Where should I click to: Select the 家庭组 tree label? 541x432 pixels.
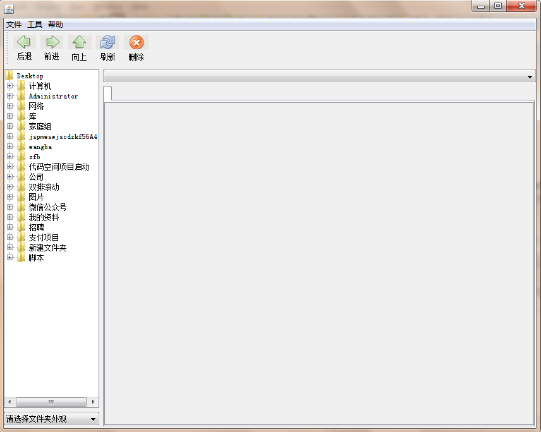pos(40,126)
